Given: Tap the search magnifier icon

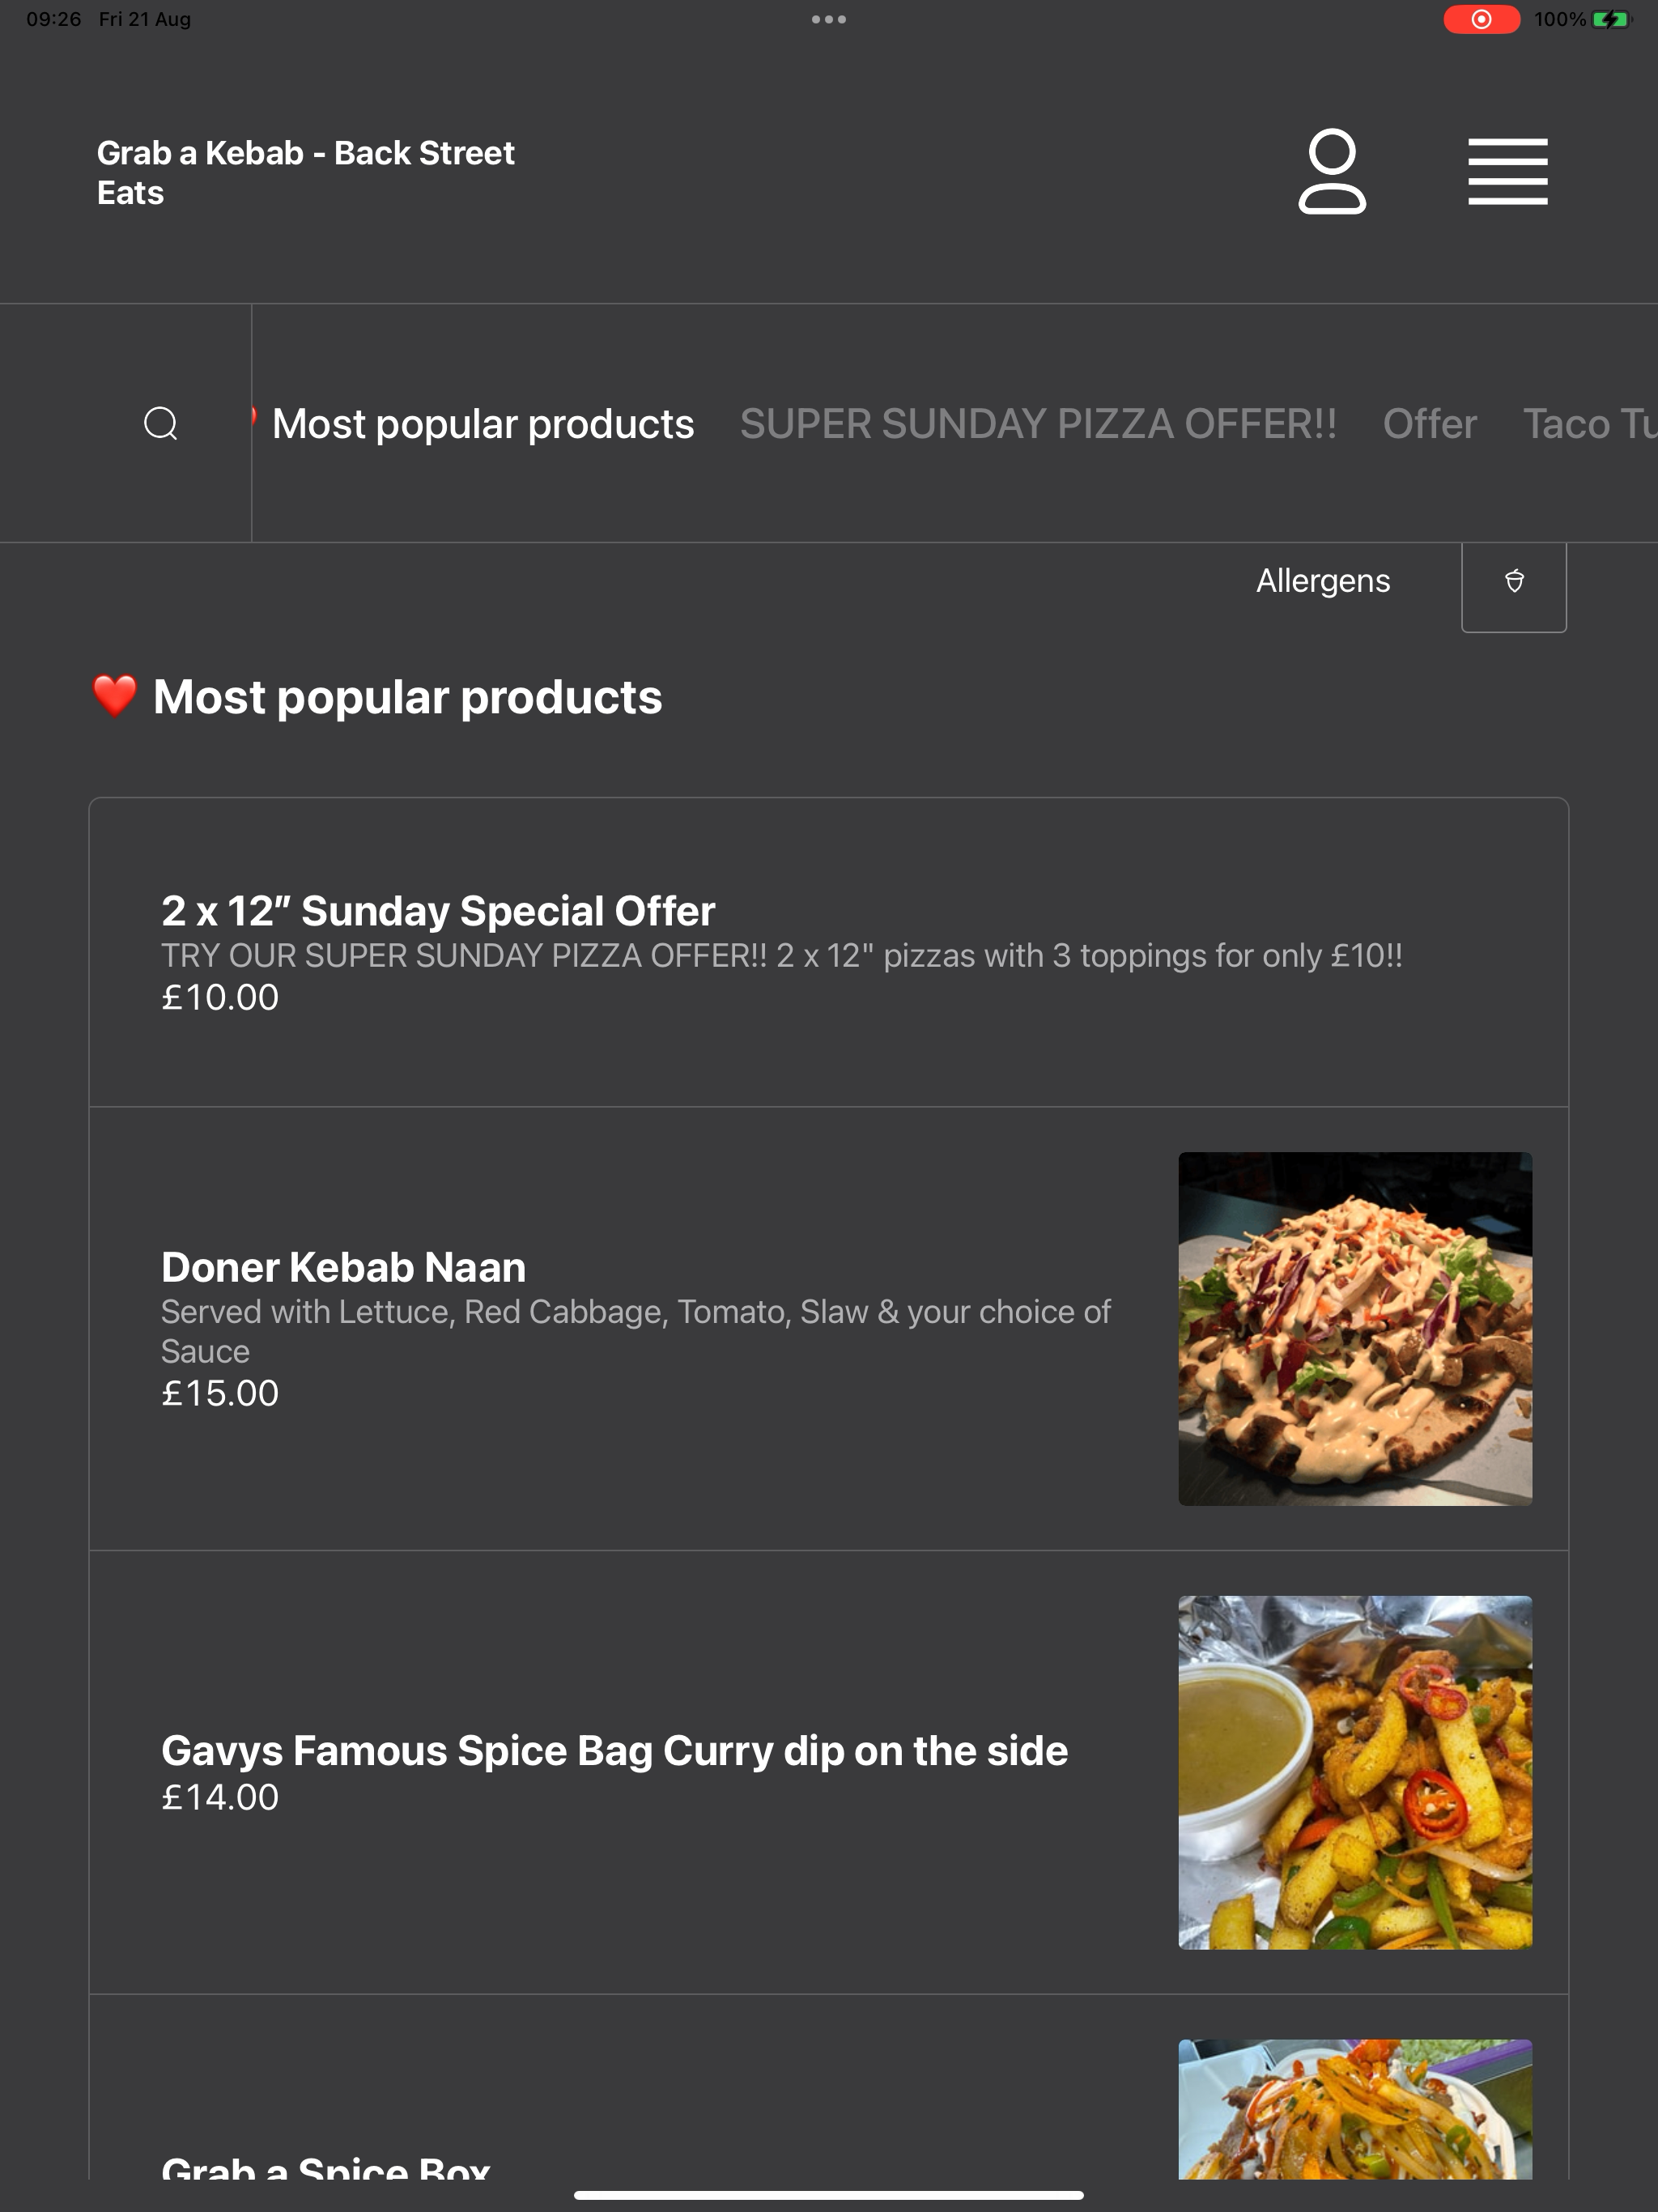Looking at the screenshot, I should (161, 423).
